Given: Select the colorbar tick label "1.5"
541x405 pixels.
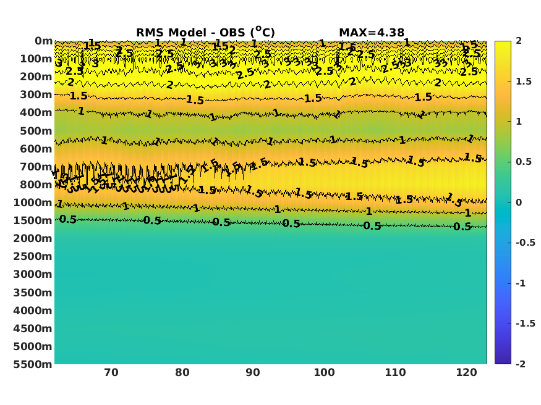Looking at the screenshot, I should [x=524, y=81].
